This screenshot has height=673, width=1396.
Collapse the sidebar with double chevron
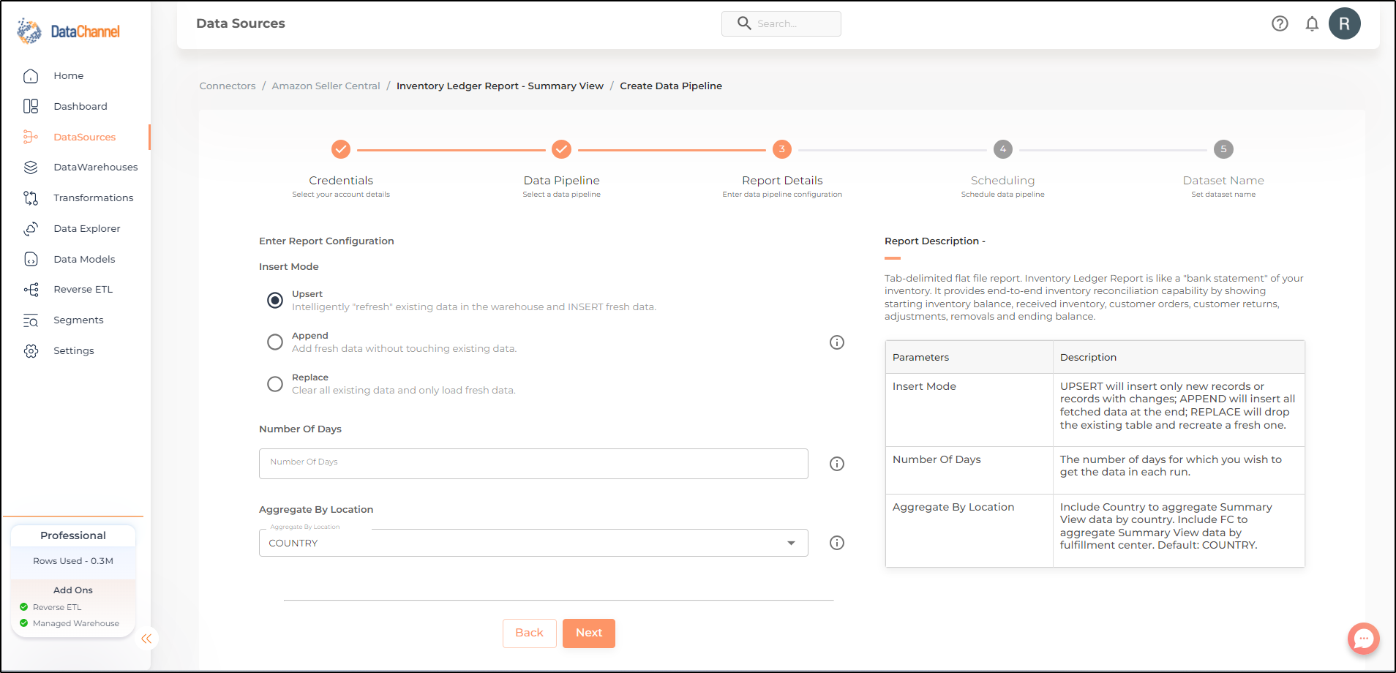[x=146, y=639]
